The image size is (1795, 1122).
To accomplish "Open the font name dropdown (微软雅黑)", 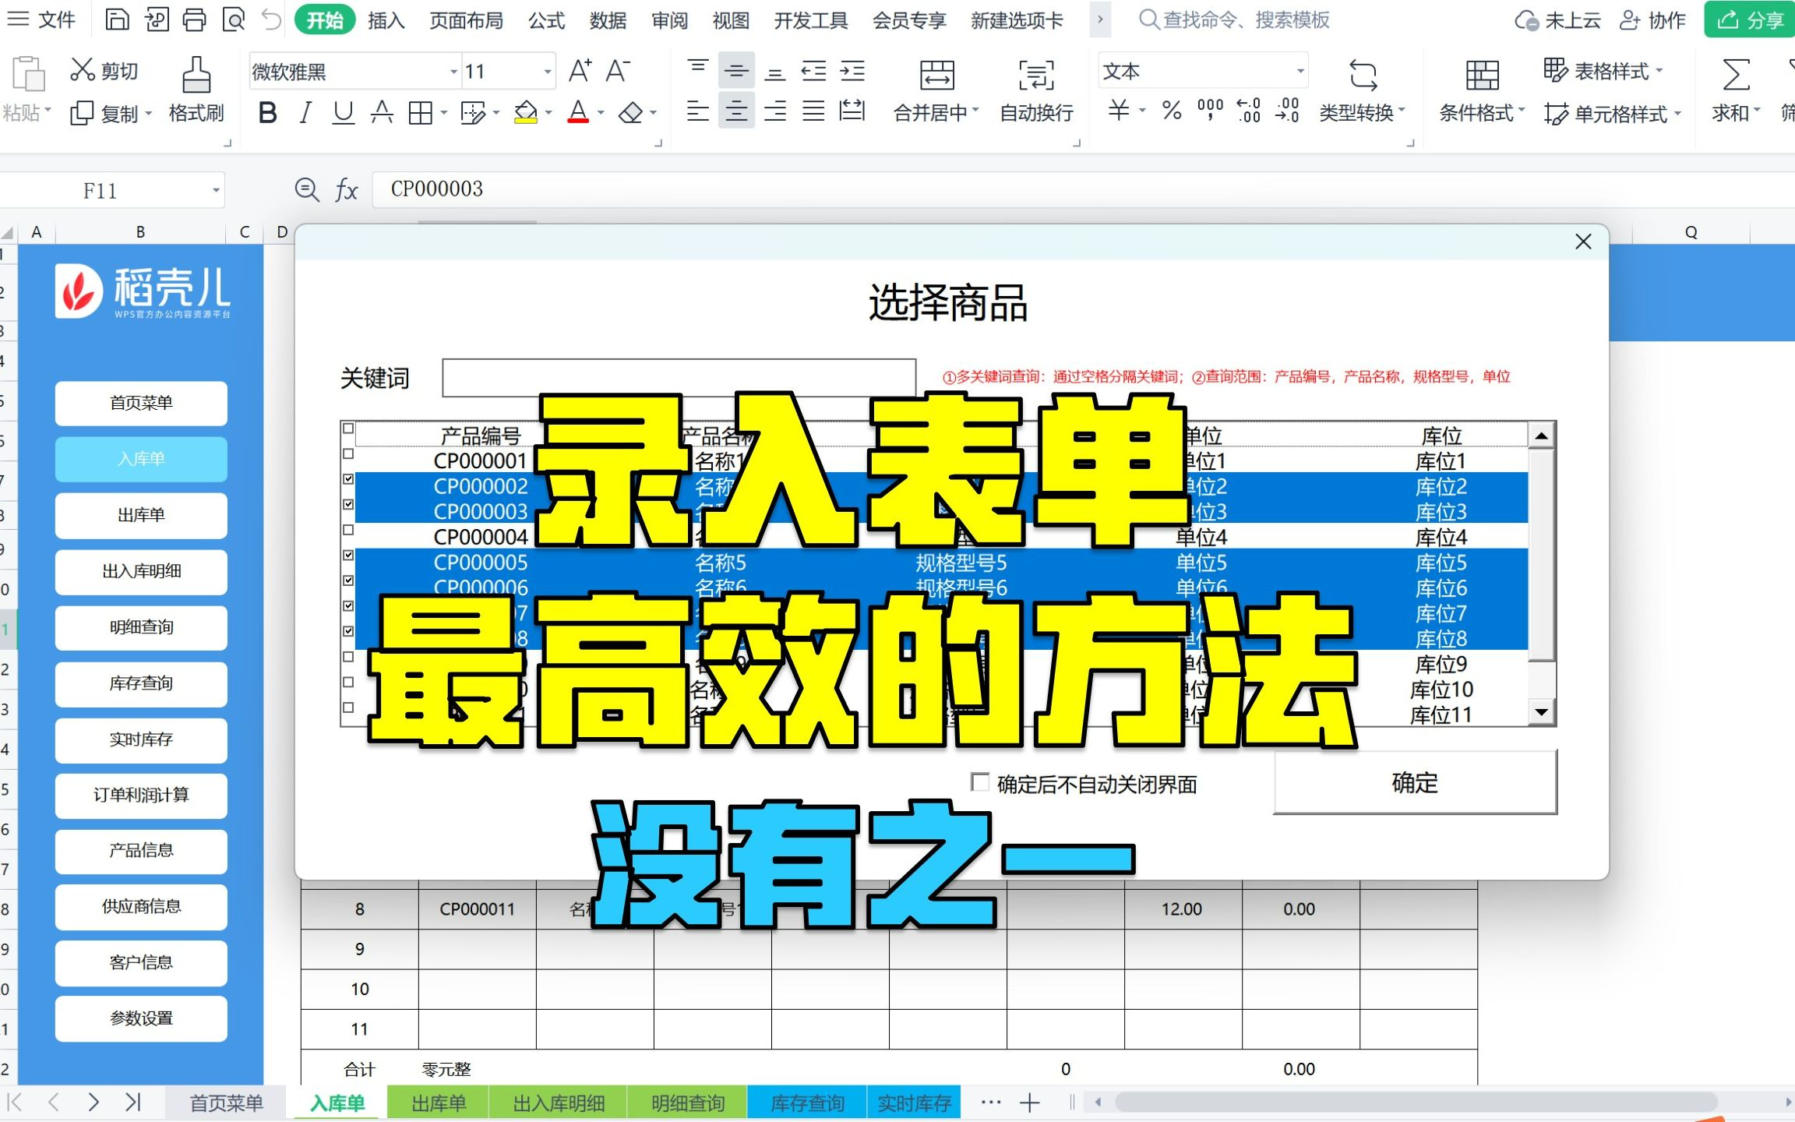I will 453,72.
